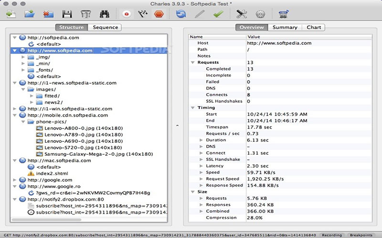The image size is (382, 238).
Task: Click the Value column header
Action: click(309, 37)
